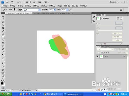
Task: Select the History Brush tool
Action: [3, 43]
